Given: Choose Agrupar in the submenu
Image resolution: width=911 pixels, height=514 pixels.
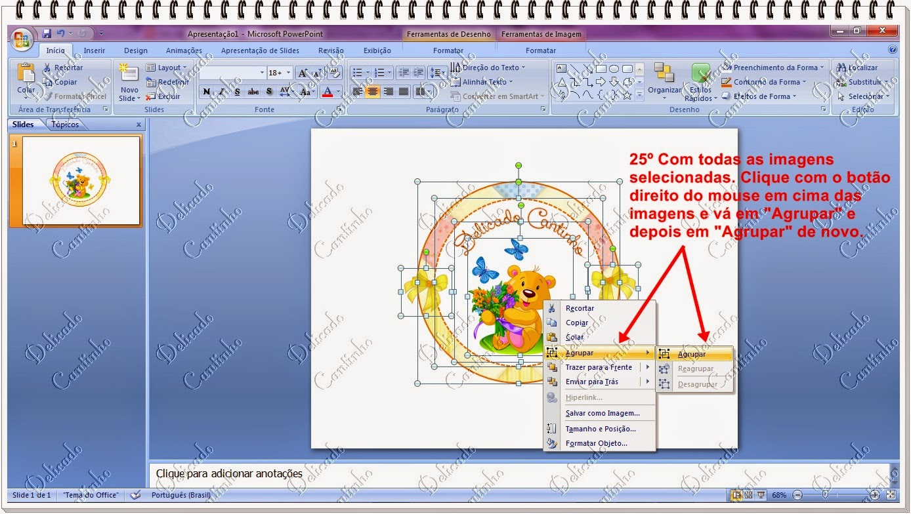Looking at the screenshot, I should [695, 354].
